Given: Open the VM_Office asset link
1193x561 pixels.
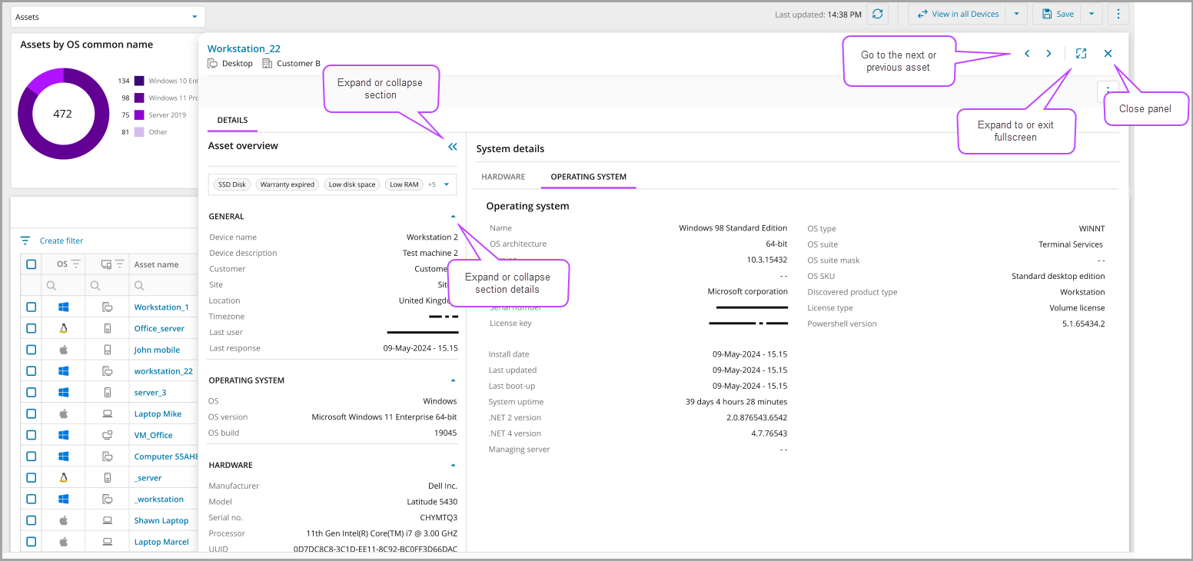Looking at the screenshot, I should [154, 435].
